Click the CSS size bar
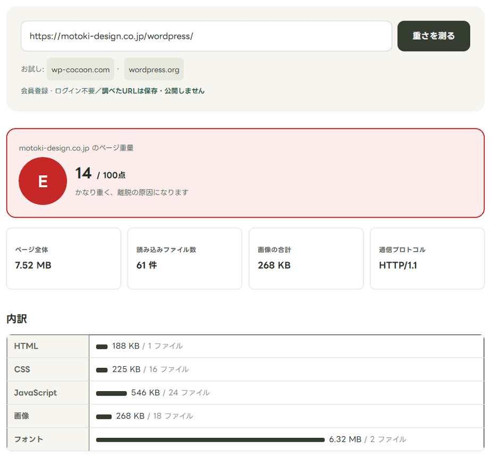 click(102, 370)
